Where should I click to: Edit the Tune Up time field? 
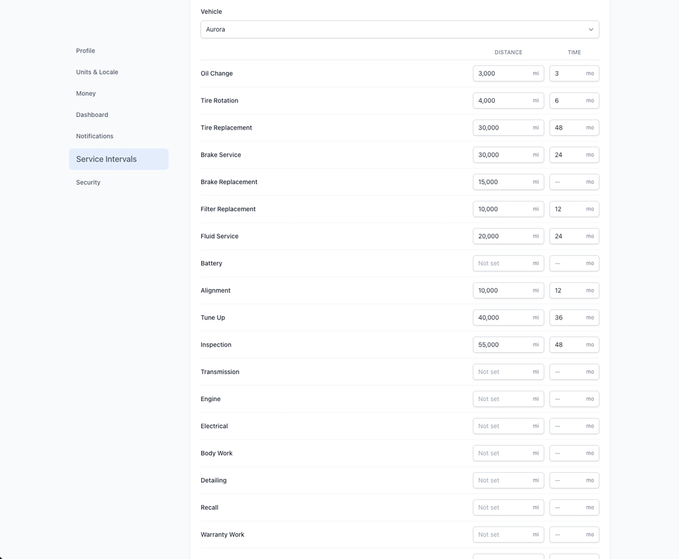pos(568,318)
